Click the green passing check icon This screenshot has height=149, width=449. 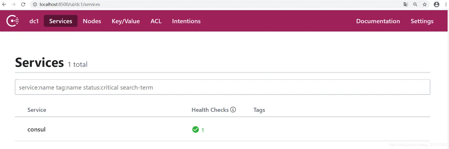click(x=195, y=129)
